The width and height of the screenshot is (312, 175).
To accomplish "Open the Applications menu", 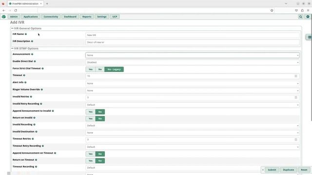I will [x=30, y=17].
